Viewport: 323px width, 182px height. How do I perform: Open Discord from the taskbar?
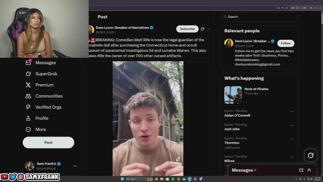[x=201, y=179]
